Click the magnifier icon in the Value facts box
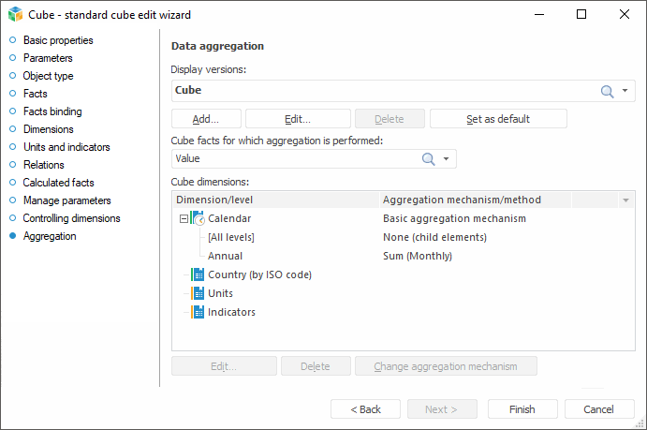 (429, 159)
